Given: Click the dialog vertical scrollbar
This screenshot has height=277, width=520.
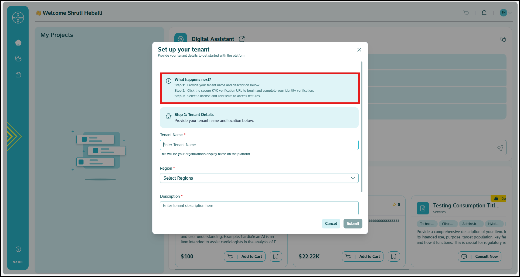Looking at the screenshot, I should tap(361, 127).
